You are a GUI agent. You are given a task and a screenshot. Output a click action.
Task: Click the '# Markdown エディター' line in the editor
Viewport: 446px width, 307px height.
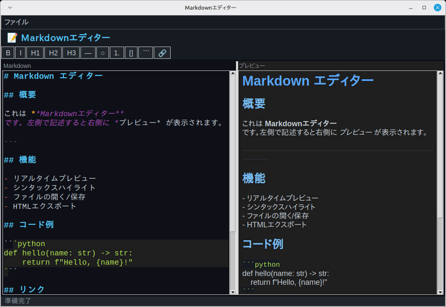[53, 76]
